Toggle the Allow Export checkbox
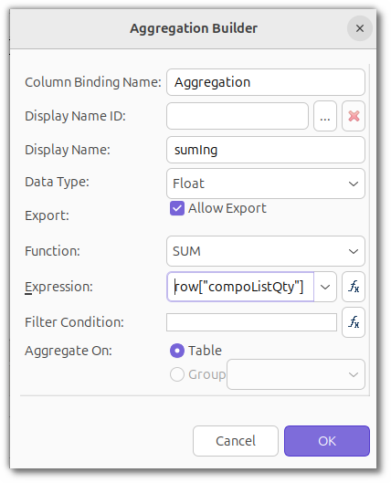Image resolution: width=391 pixels, height=483 pixels. [x=177, y=208]
